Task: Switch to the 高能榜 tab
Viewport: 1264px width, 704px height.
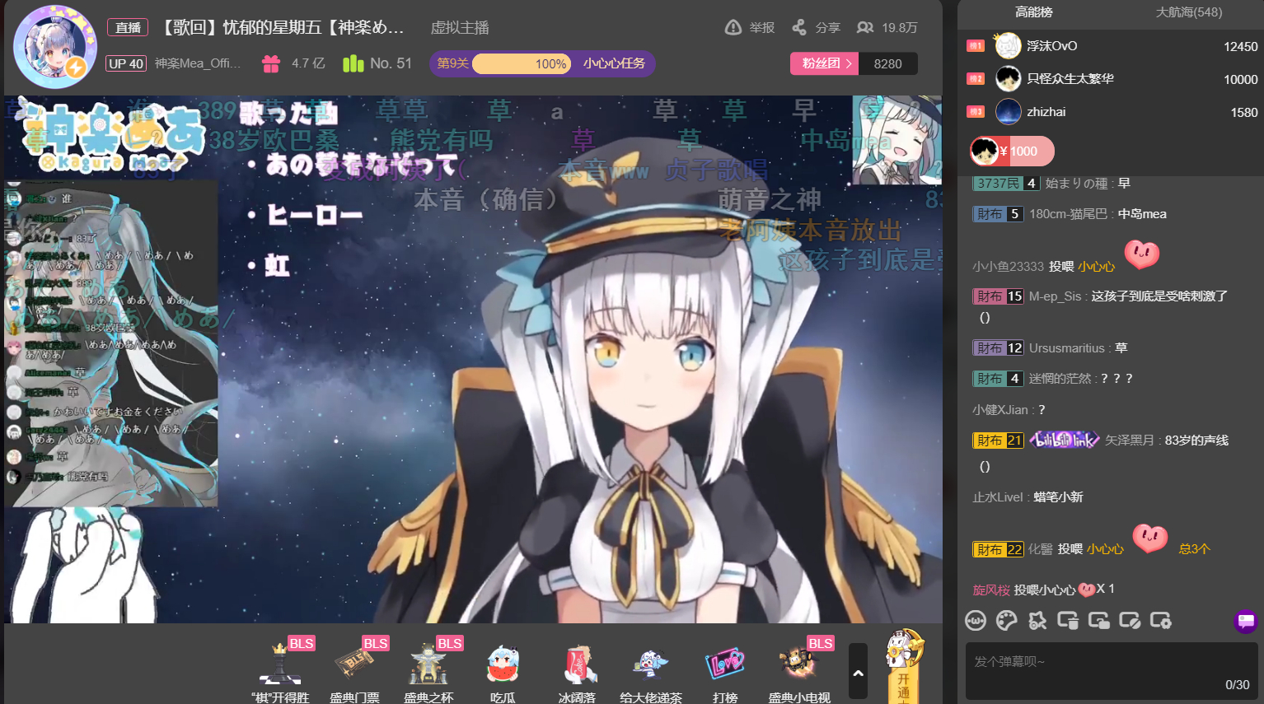Action: tap(1033, 12)
